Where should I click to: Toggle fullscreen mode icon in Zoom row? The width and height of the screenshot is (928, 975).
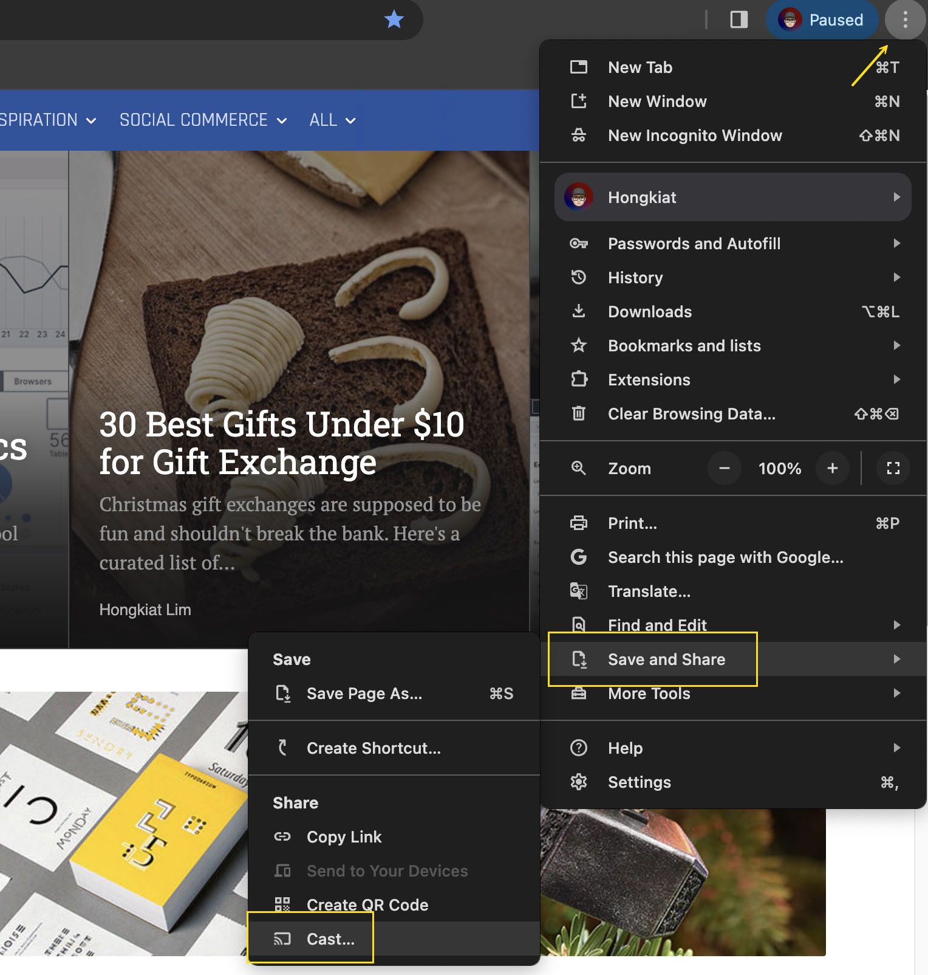pyautogui.click(x=893, y=468)
